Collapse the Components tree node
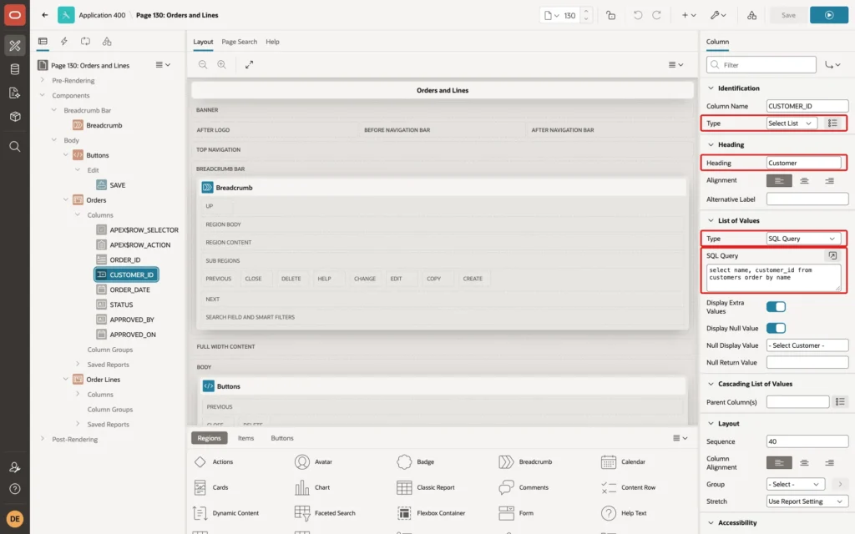 tap(42, 95)
